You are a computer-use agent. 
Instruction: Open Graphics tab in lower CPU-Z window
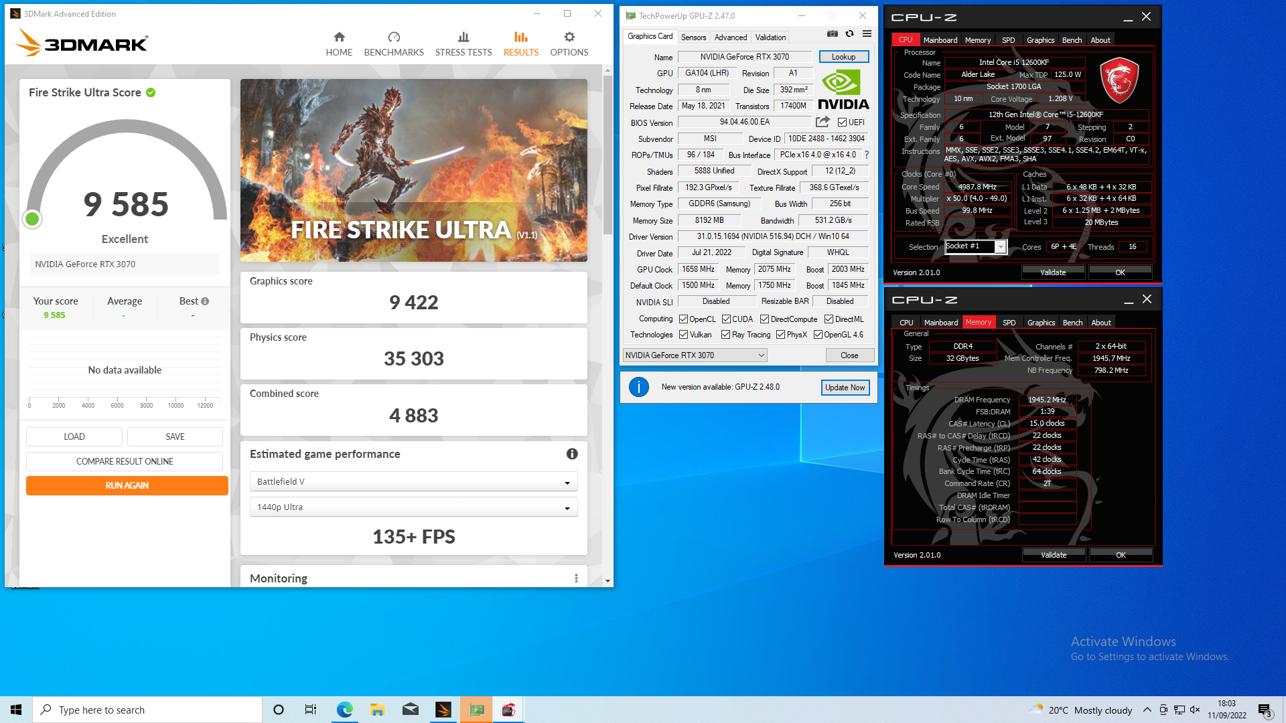1041,323
